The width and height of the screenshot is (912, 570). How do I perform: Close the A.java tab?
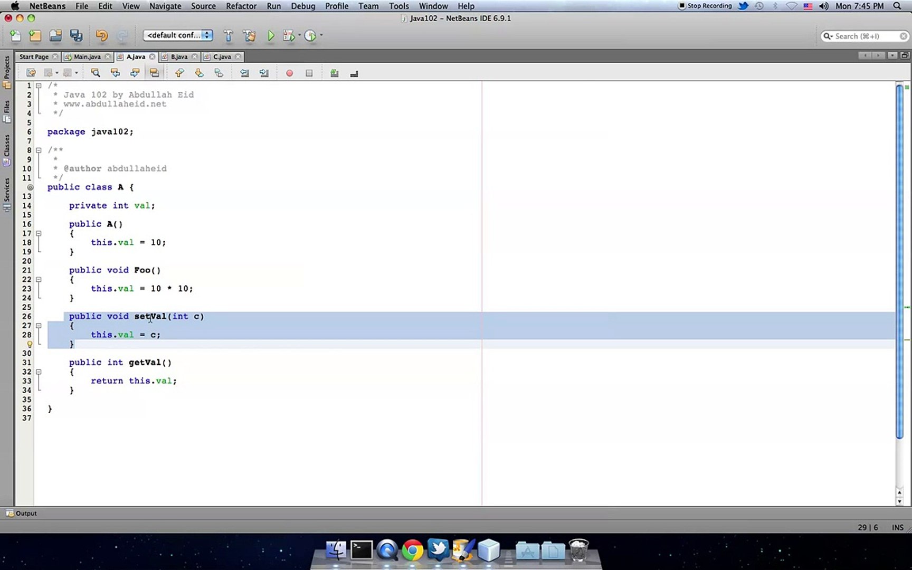[x=152, y=56]
